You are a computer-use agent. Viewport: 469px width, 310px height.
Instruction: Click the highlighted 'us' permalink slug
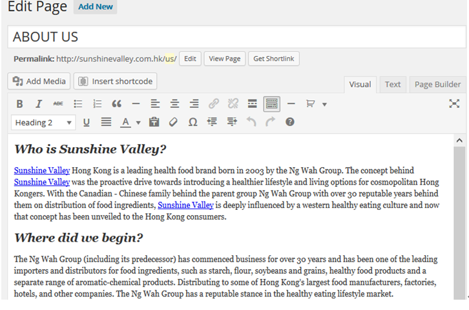[169, 59]
